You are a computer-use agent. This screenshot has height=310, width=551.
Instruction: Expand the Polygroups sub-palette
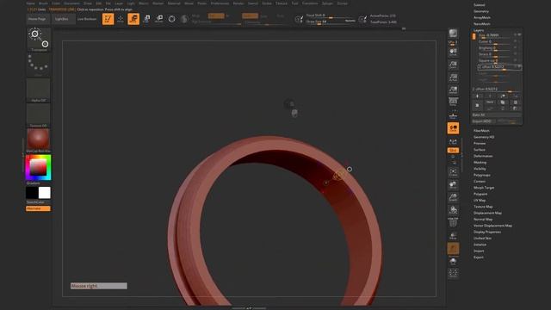tap(482, 175)
